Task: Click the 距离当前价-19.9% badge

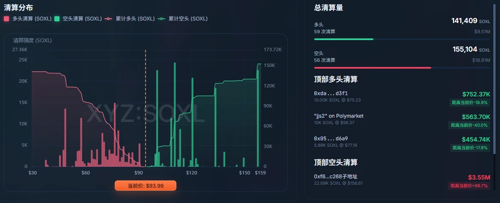Action: [470, 103]
